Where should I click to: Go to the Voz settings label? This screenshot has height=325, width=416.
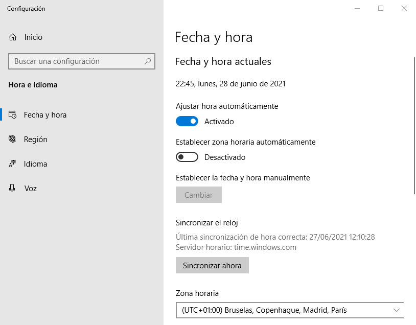31,189
